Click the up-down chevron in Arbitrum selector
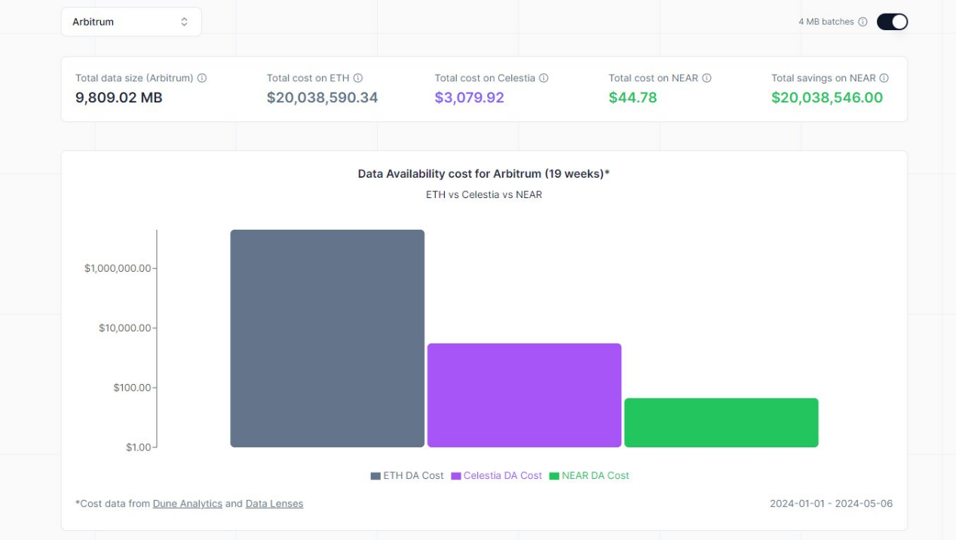This screenshot has height=540, width=956. point(184,22)
